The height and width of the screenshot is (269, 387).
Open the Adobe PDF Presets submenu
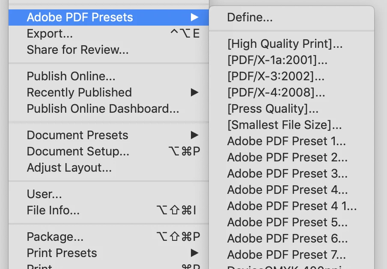(x=109, y=18)
